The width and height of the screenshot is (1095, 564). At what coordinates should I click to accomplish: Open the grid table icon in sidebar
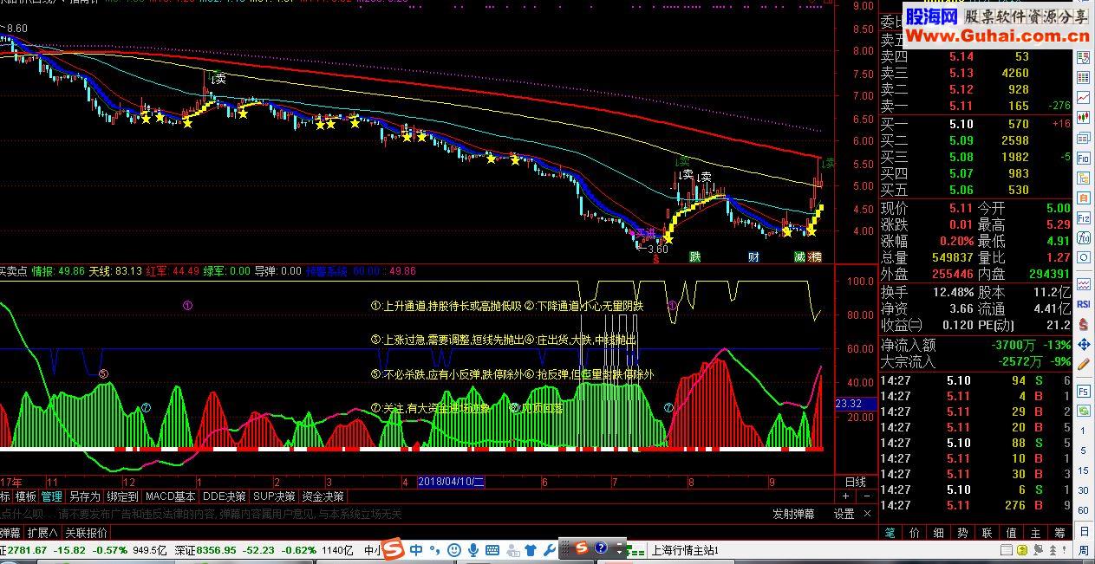[x=1083, y=77]
